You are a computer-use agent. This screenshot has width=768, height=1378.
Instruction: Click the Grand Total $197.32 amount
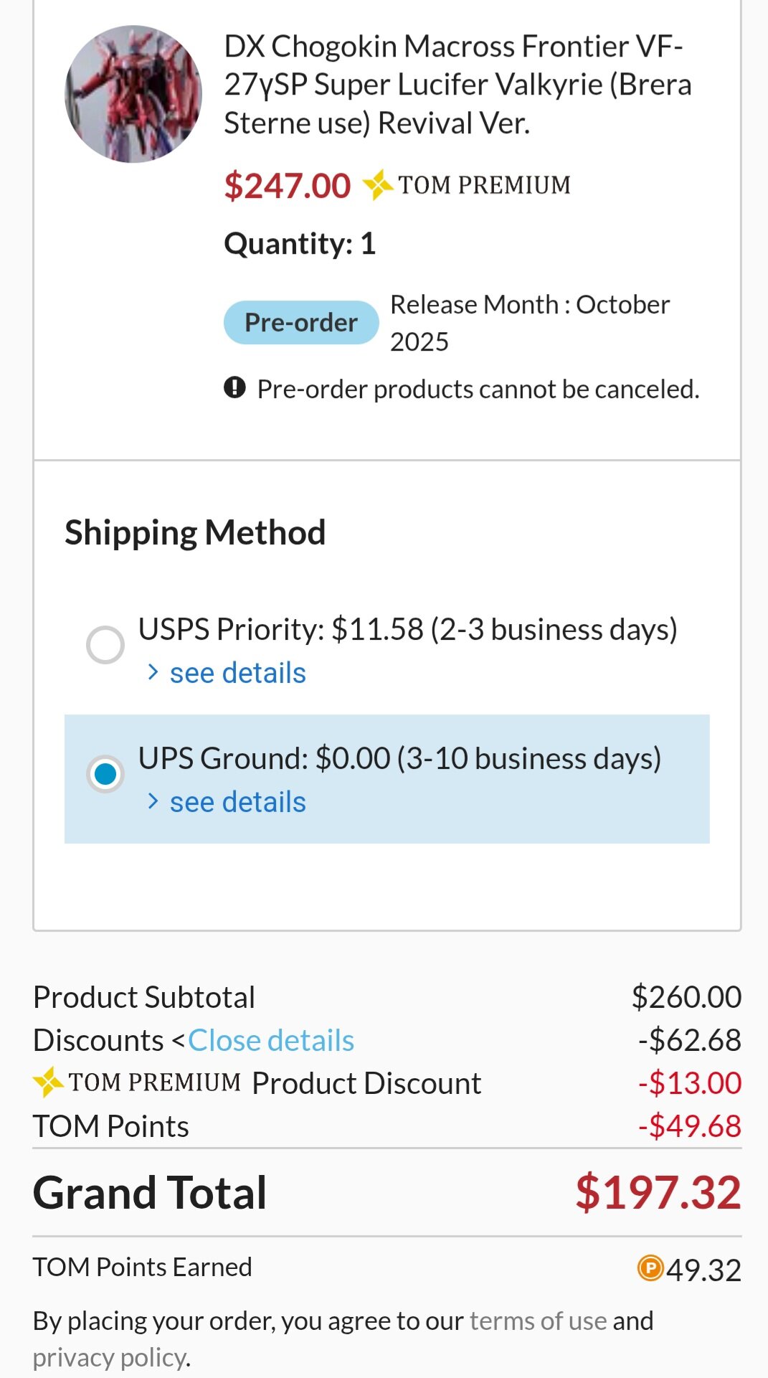tap(658, 1193)
